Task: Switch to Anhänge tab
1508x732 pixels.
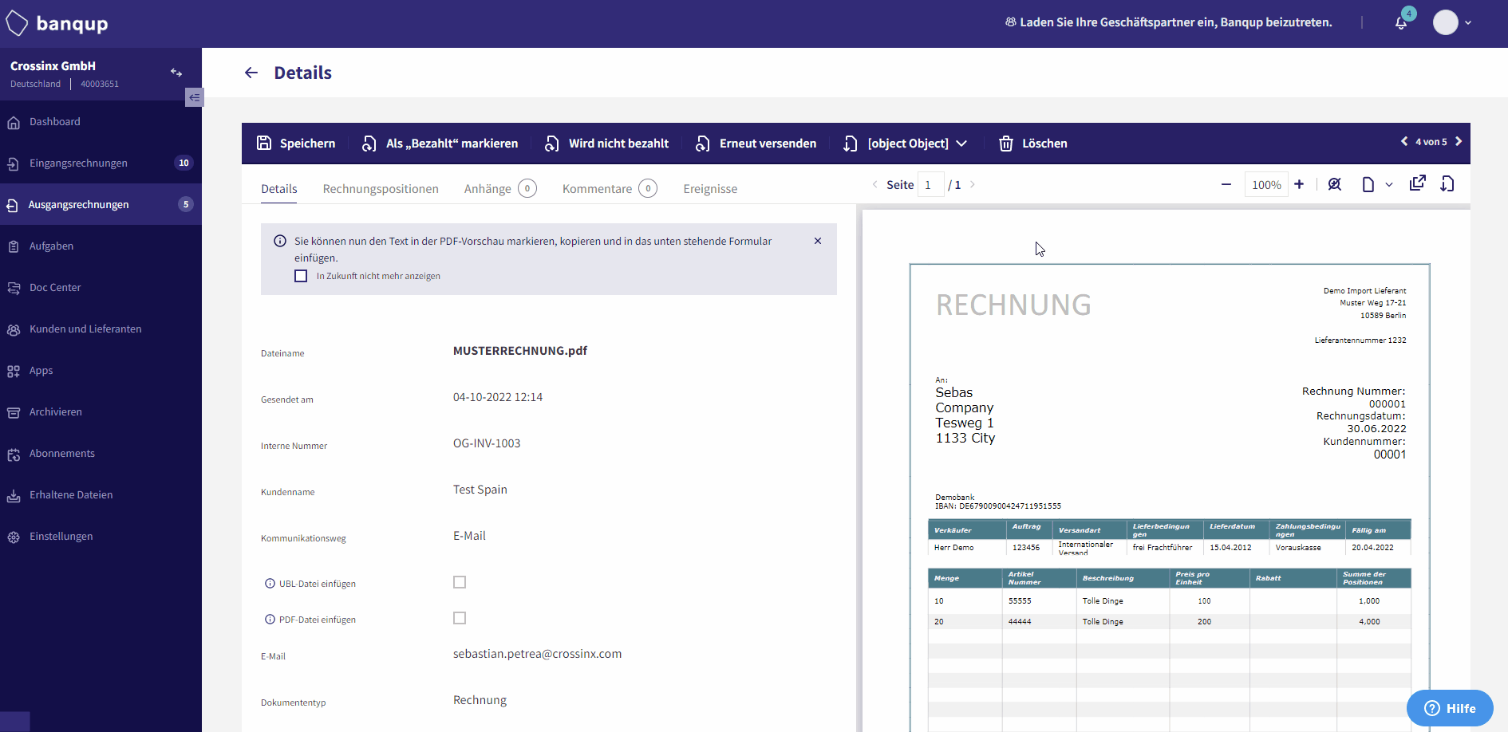Action: coord(500,189)
